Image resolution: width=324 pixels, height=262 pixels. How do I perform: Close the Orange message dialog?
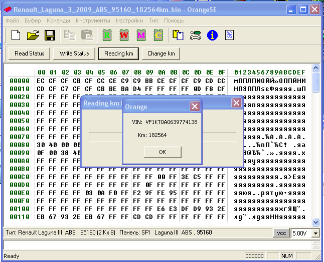pos(195,106)
